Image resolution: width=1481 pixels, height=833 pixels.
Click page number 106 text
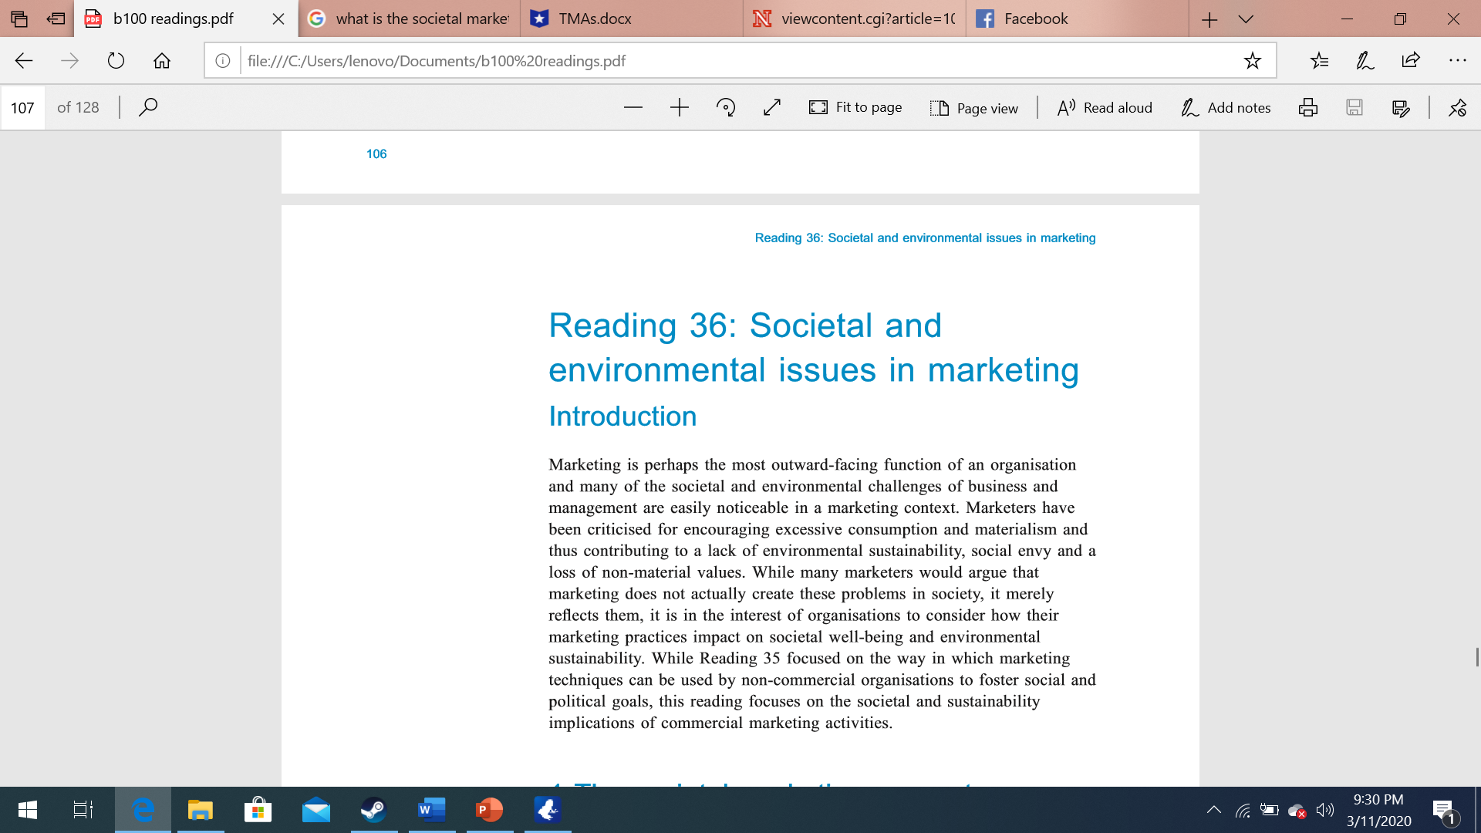click(376, 153)
